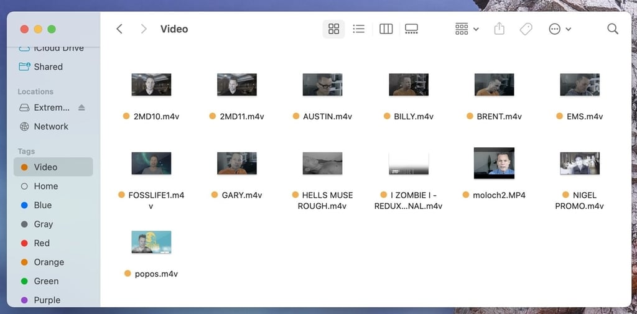This screenshot has width=637, height=314.
Task: Click the Video window title
Action: (x=174, y=29)
